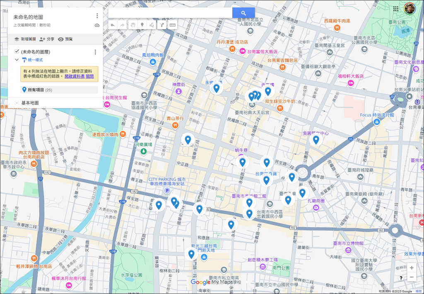Click the 創意積木夢工場 icon

(263, 267)
